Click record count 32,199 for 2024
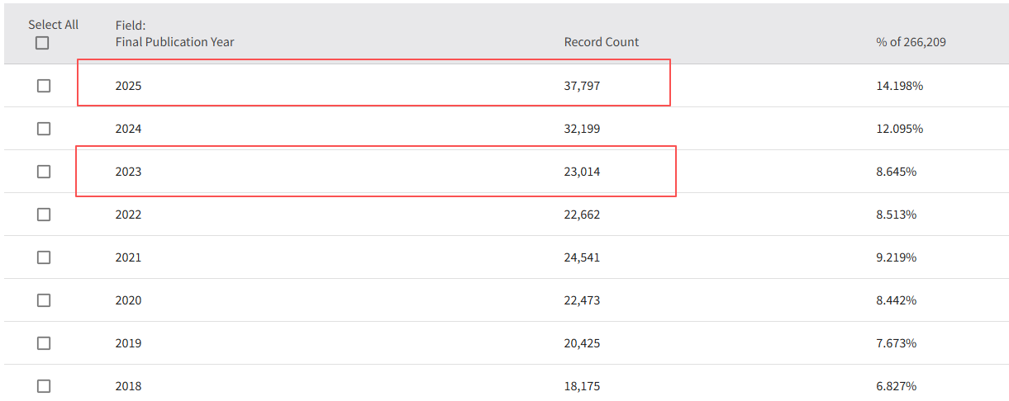 pyautogui.click(x=582, y=129)
